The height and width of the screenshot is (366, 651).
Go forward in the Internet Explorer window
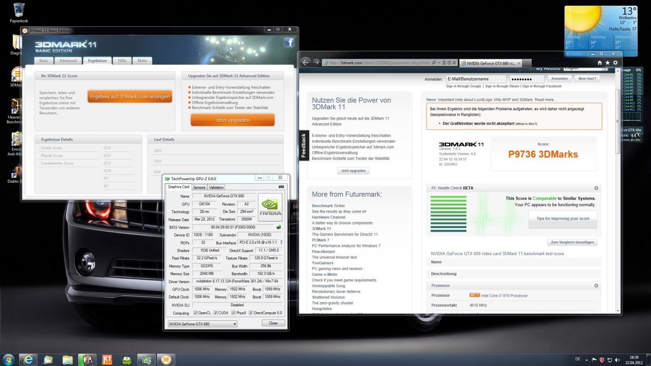click(317, 63)
